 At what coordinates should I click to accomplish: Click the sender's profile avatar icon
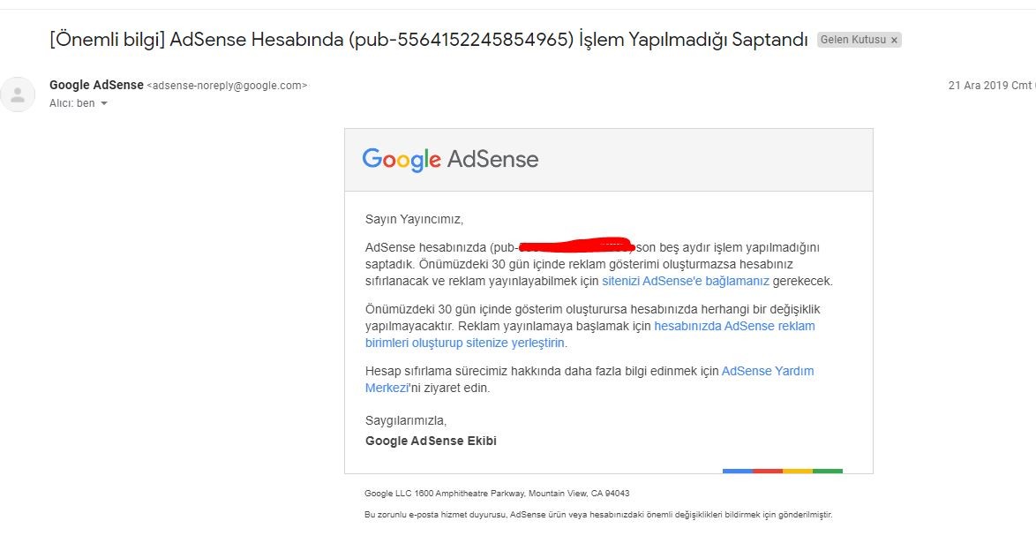pos(18,94)
